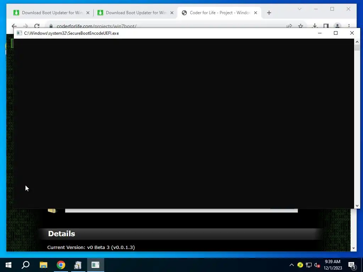Close the Chrome window
The height and width of the screenshot is (272, 363).
[348, 9]
